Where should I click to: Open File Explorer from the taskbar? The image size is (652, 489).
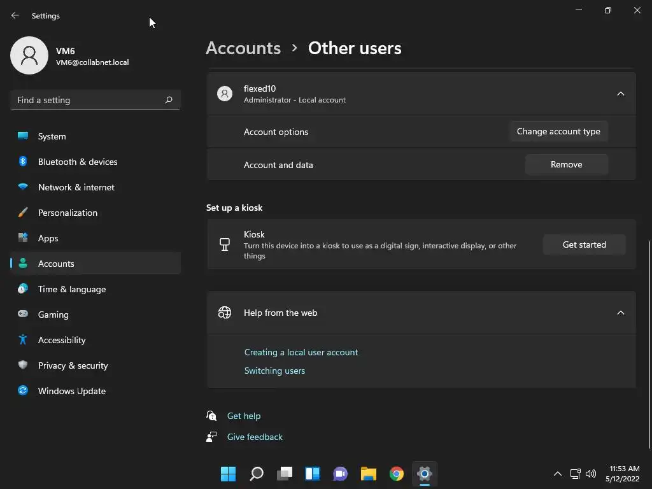[369, 474]
